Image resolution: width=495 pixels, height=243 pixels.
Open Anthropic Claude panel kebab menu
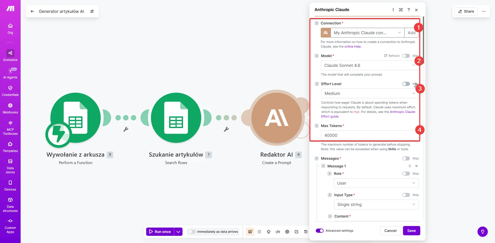point(393,10)
